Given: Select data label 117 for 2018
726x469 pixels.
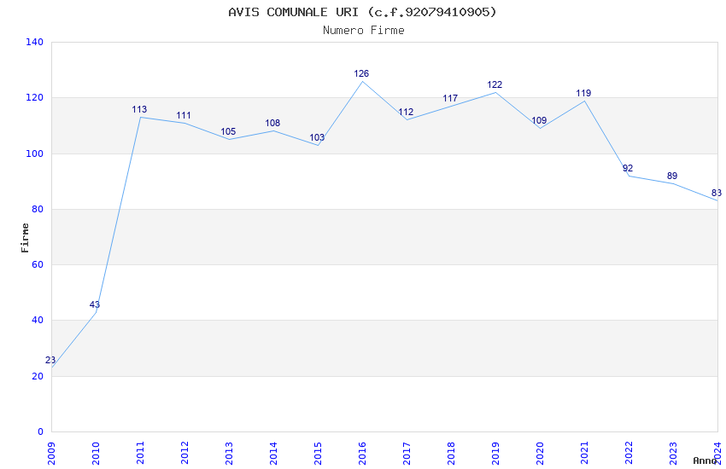Looking at the screenshot, I should point(450,98).
